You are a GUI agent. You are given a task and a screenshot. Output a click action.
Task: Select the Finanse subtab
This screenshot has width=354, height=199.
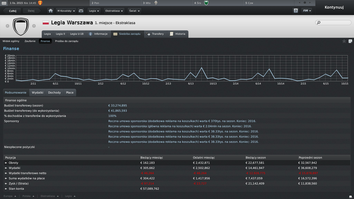(45, 41)
